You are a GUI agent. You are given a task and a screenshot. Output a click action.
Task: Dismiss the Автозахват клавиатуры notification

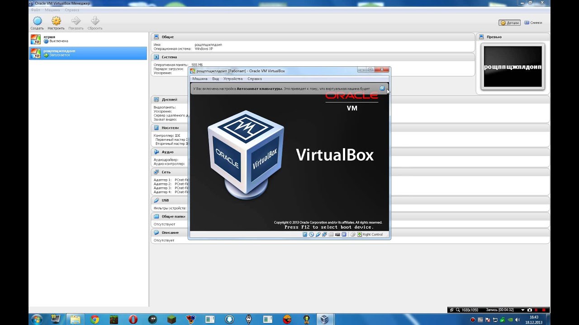point(382,88)
